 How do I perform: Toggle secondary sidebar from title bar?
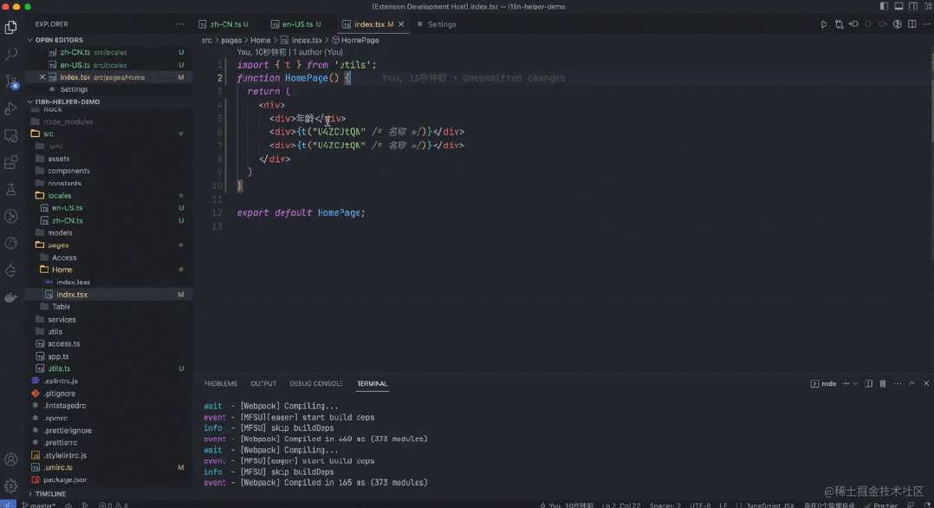point(912,7)
